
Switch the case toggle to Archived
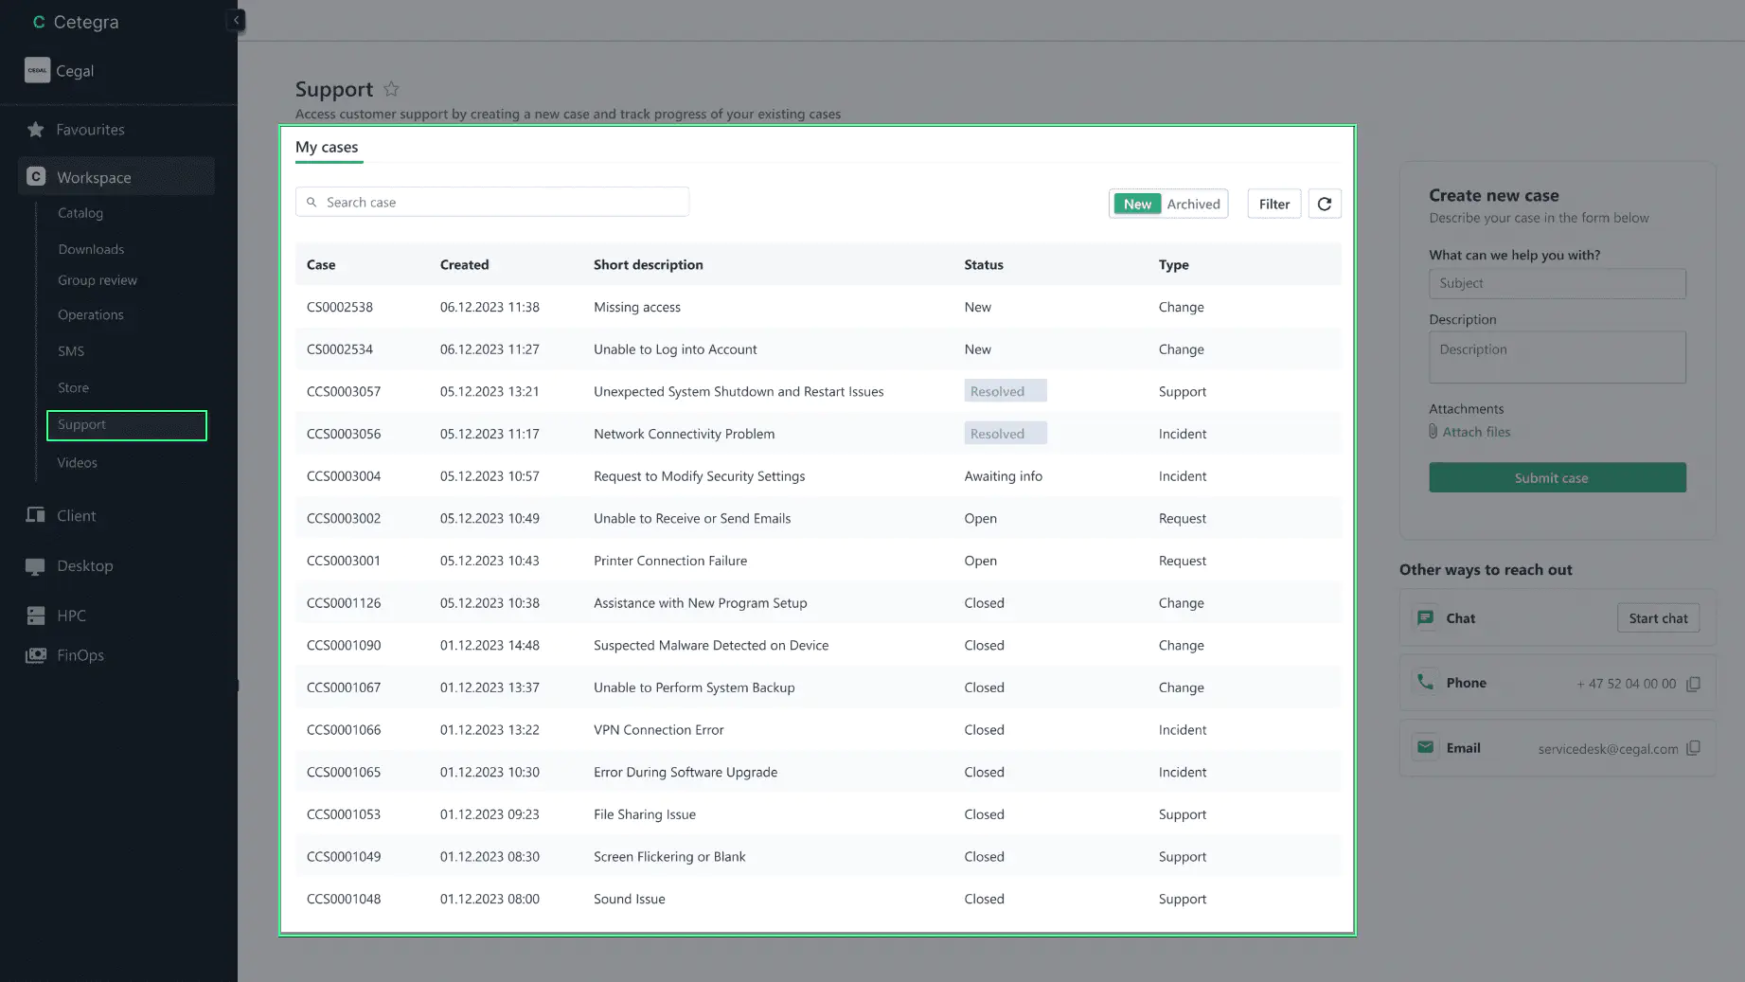pos(1193,204)
